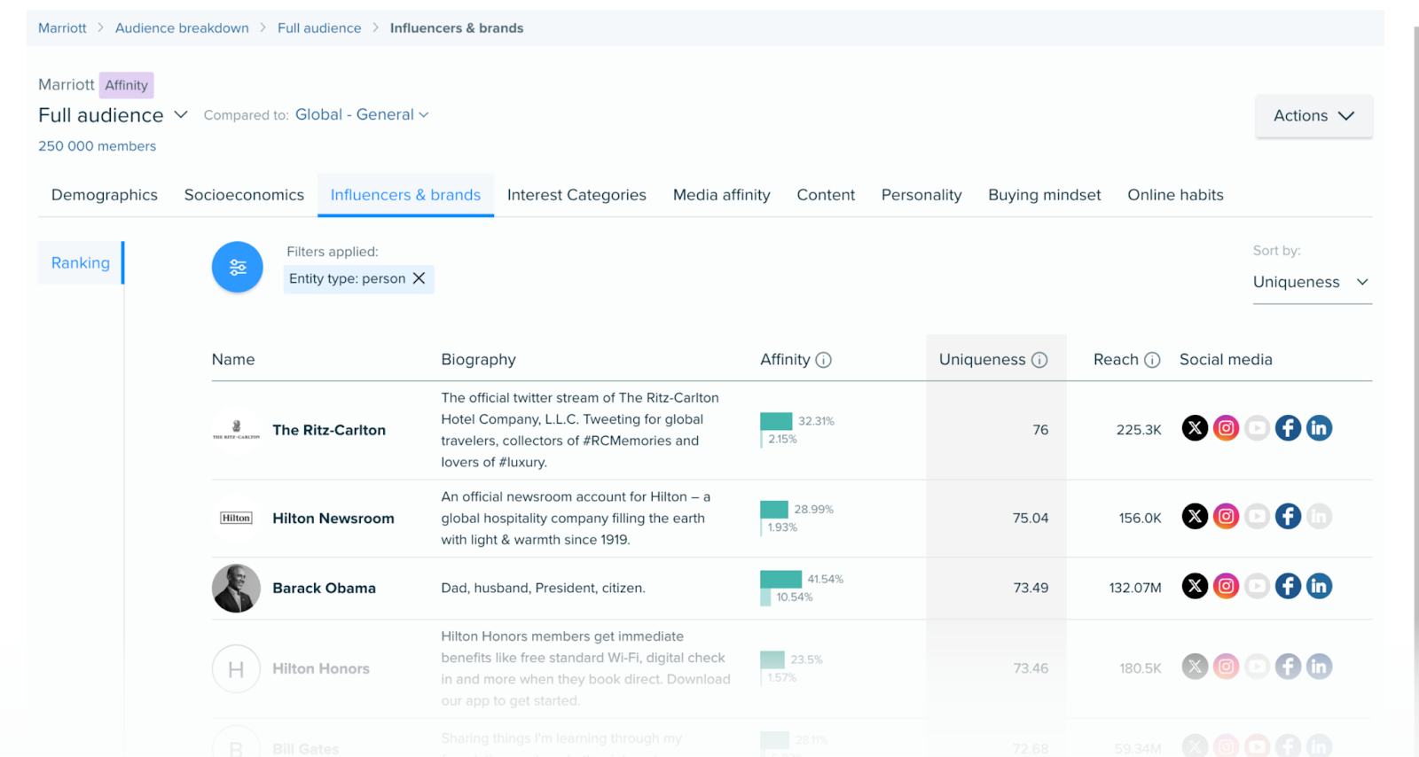1419x757 pixels.
Task: Open The Ritz-Carlton X (Twitter) profile icon
Action: [x=1195, y=428]
